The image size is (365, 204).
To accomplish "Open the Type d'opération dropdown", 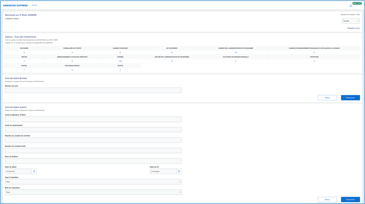I will 93,182.
